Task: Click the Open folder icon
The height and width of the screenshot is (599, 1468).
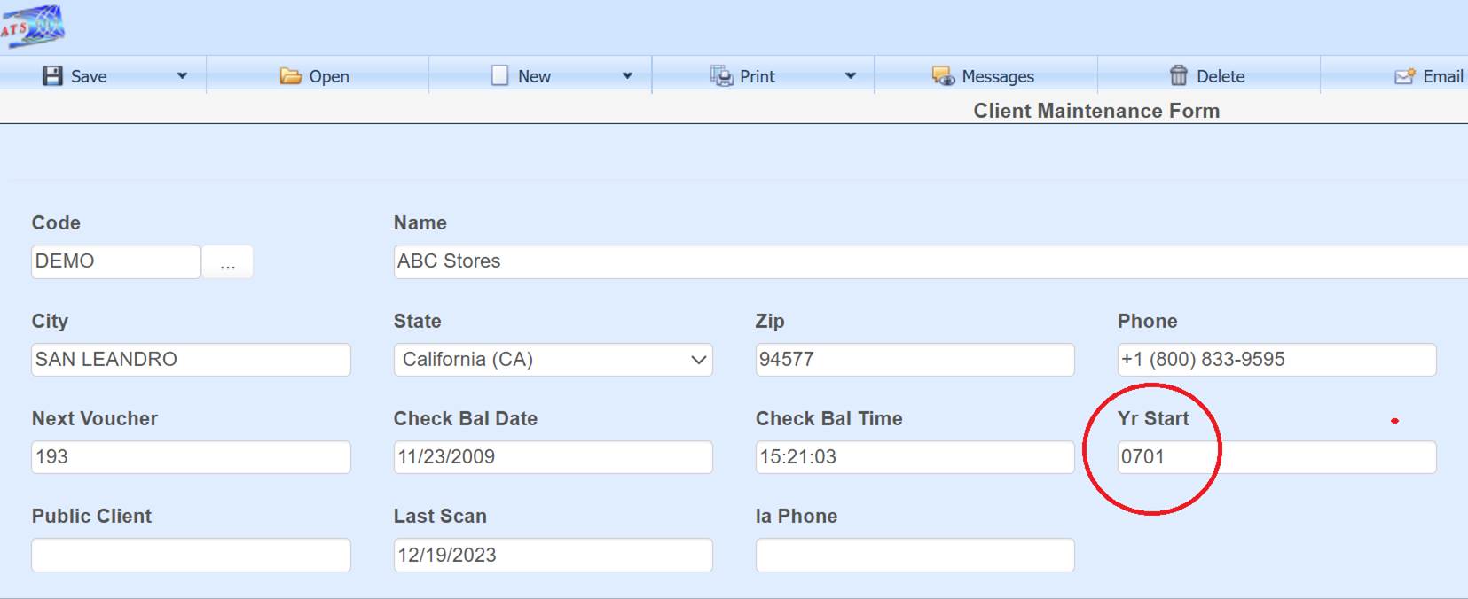Action: tap(291, 76)
